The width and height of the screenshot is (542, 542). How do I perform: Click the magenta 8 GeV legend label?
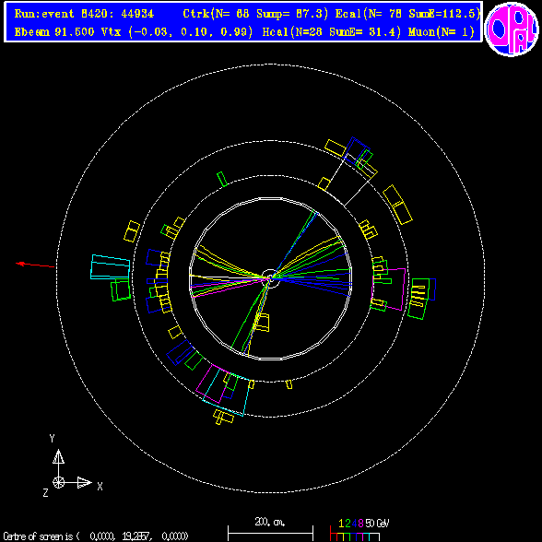click(x=361, y=523)
